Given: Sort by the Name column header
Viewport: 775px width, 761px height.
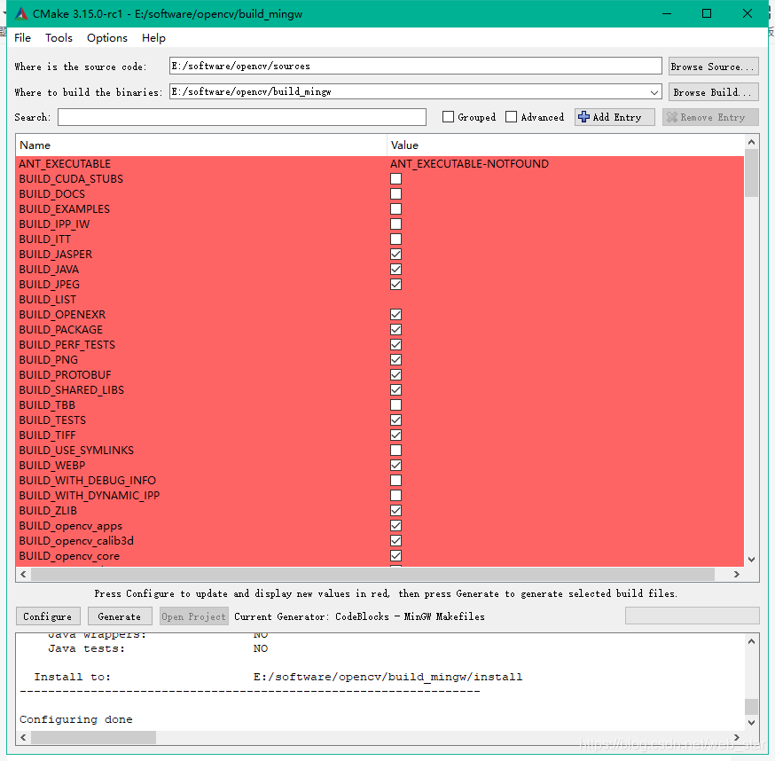Looking at the screenshot, I should (x=201, y=145).
